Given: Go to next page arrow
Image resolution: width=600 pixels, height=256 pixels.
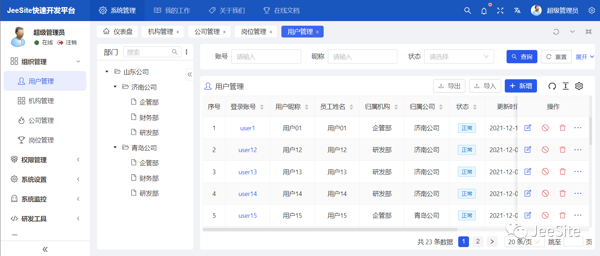Looking at the screenshot, I should tap(492, 242).
